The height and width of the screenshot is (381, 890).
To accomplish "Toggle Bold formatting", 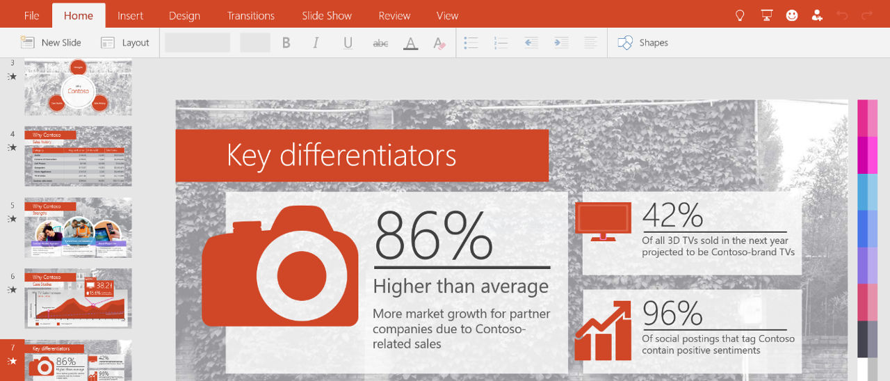I will point(286,43).
